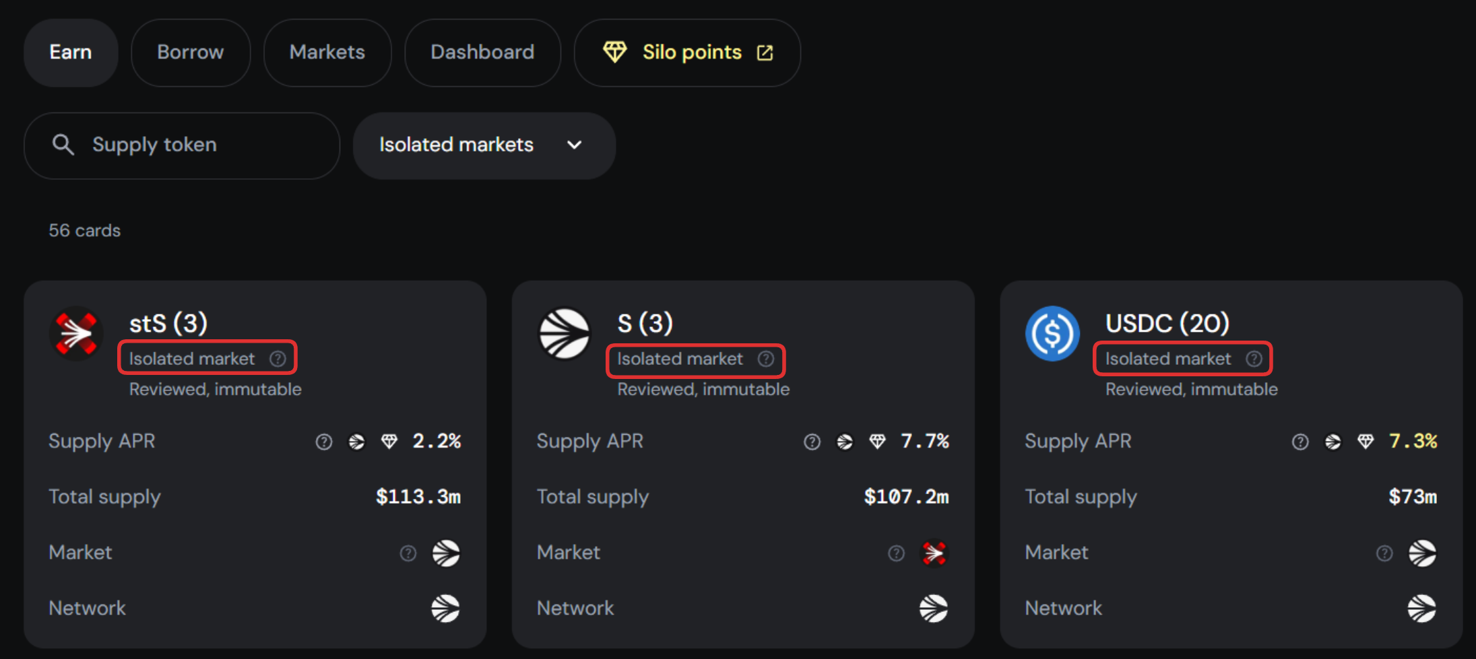Open the Silo points external link

[x=687, y=53]
